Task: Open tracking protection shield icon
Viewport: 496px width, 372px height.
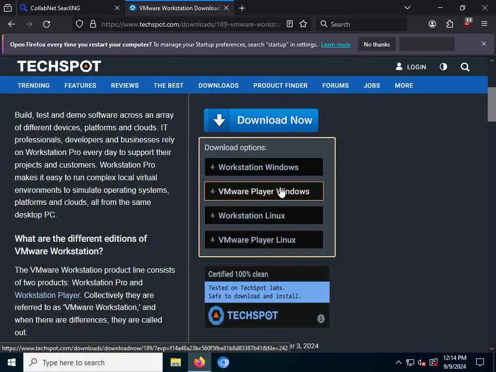Action: pos(79,24)
